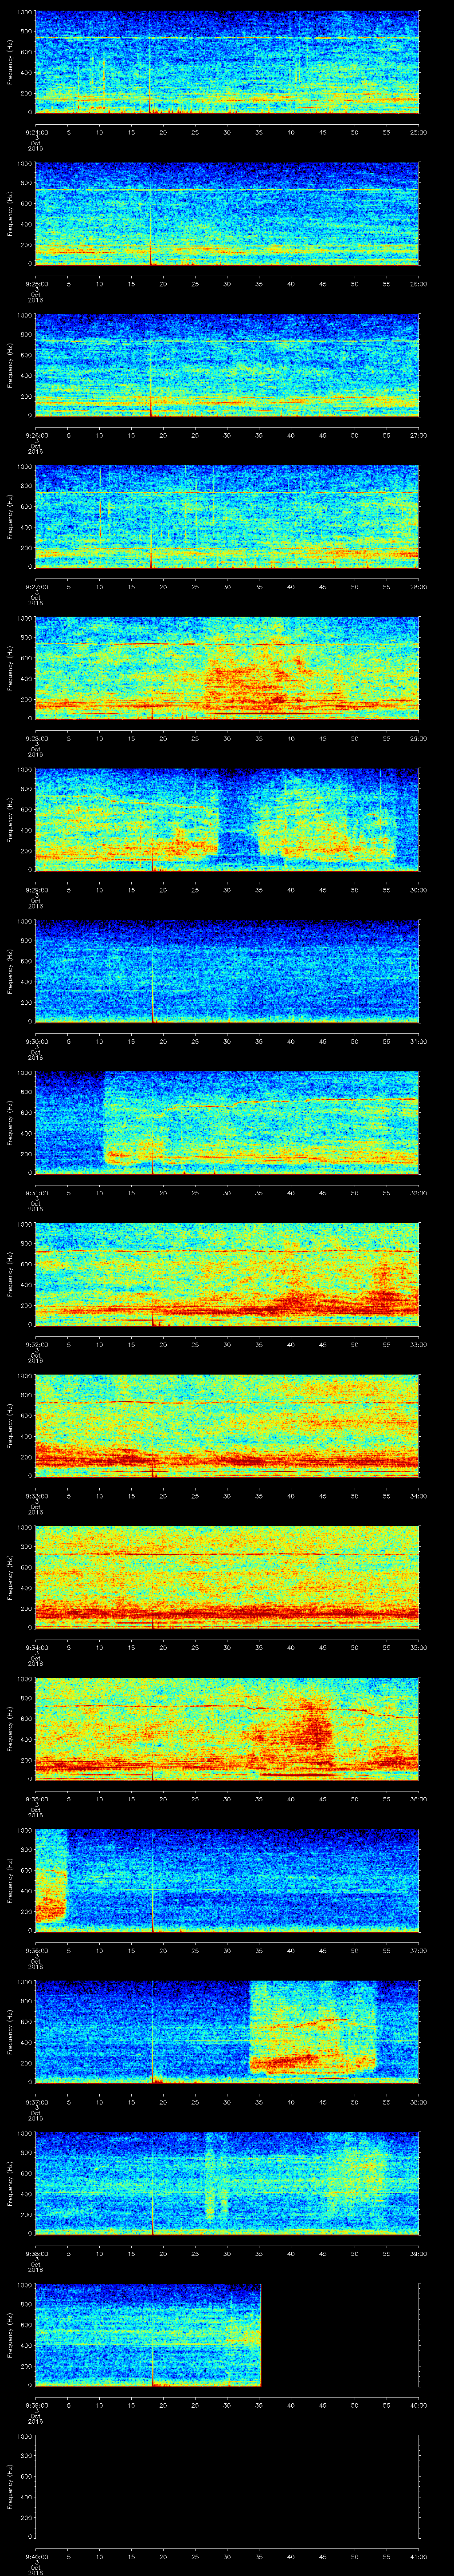Click the red spike at 18s in 9:30:00 spectrogram
Image resolution: width=454 pixels, height=2576 pixels.
coord(152,996)
